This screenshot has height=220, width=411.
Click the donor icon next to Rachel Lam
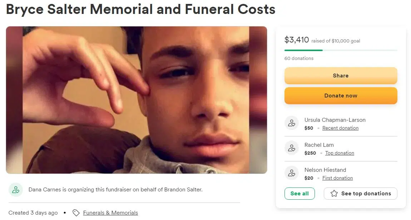(292, 148)
